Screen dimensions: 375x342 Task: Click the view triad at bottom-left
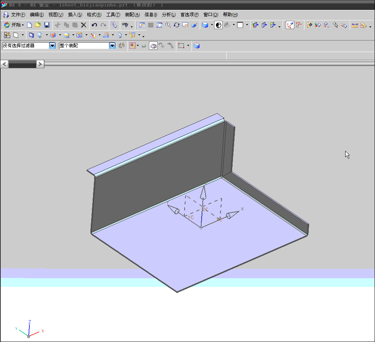(x=29, y=329)
